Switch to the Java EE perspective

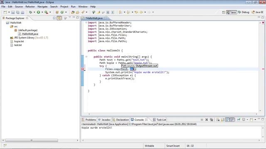pos(257,12)
